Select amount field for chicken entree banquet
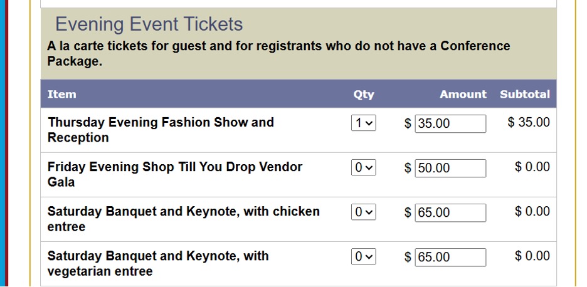The height and width of the screenshot is (287, 587). coord(450,212)
